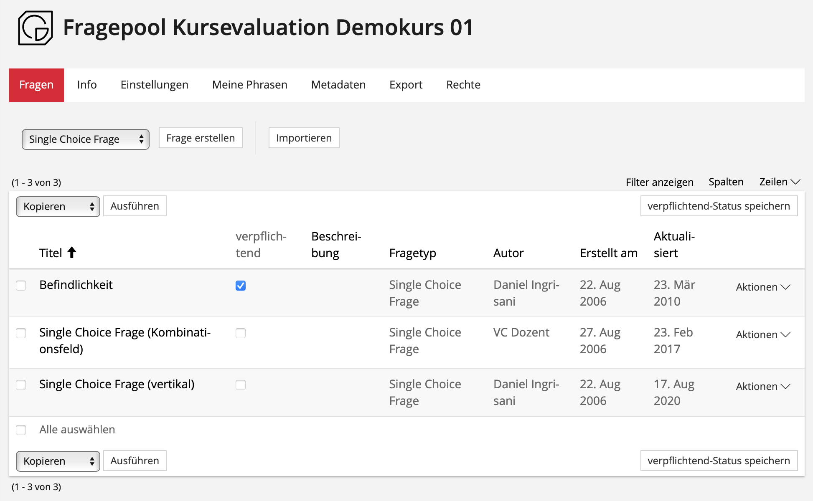Uncheck verpflichtend checkbox for Befindlichkeit

[241, 286]
